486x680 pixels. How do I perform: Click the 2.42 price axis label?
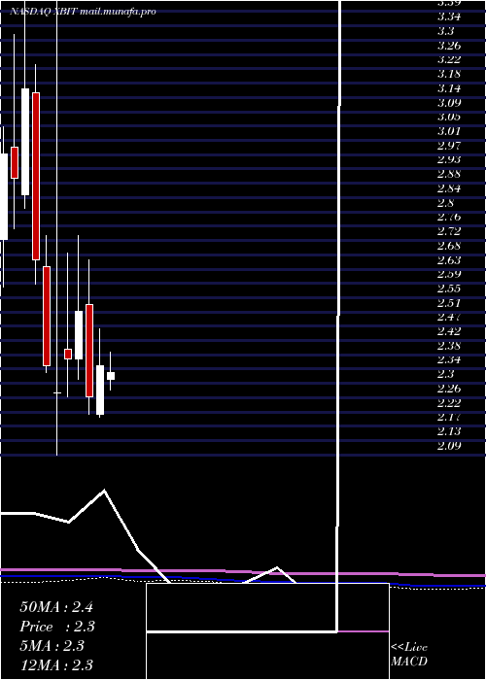click(449, 331)
